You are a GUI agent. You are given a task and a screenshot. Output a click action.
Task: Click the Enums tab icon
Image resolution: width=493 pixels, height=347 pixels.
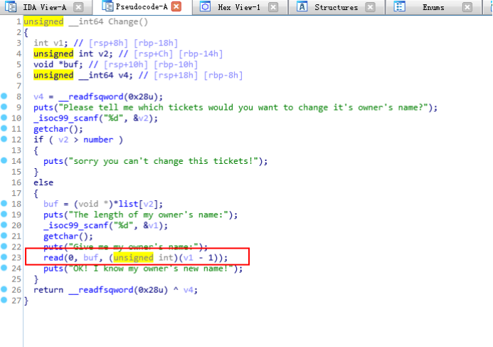401,7
